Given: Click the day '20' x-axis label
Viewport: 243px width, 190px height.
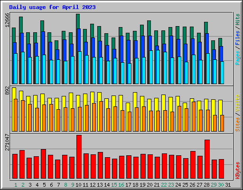Looking at the screenshot, I should point(150,185).
